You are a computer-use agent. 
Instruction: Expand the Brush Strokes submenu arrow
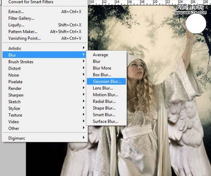[84, 61]
